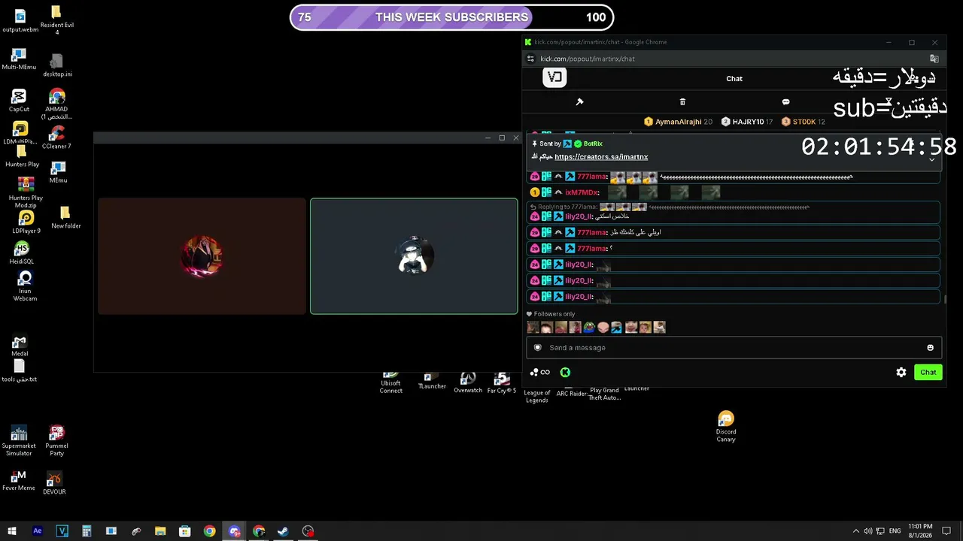Screen dimensions: 963x541
Task: Open the MEmu desktop shortcut
Action: 58,172
